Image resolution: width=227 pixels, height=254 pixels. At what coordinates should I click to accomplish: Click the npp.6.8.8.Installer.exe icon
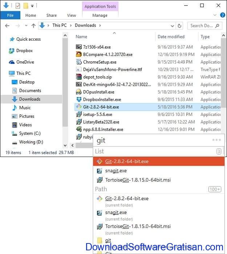pyautogui.click(x=79, y=129)
